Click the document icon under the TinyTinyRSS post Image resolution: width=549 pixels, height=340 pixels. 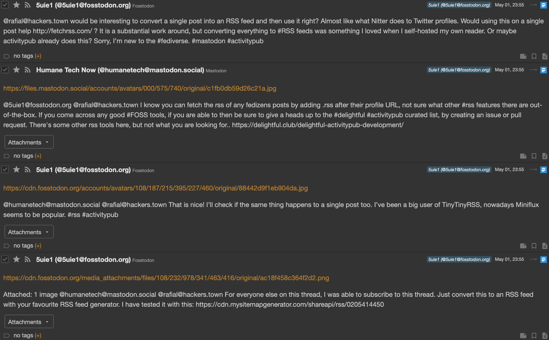tap(544, 246)
